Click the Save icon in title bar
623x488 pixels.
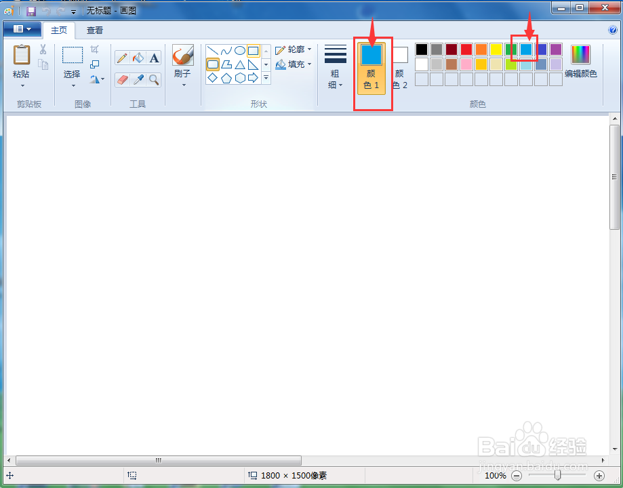[x=31, y=11]
